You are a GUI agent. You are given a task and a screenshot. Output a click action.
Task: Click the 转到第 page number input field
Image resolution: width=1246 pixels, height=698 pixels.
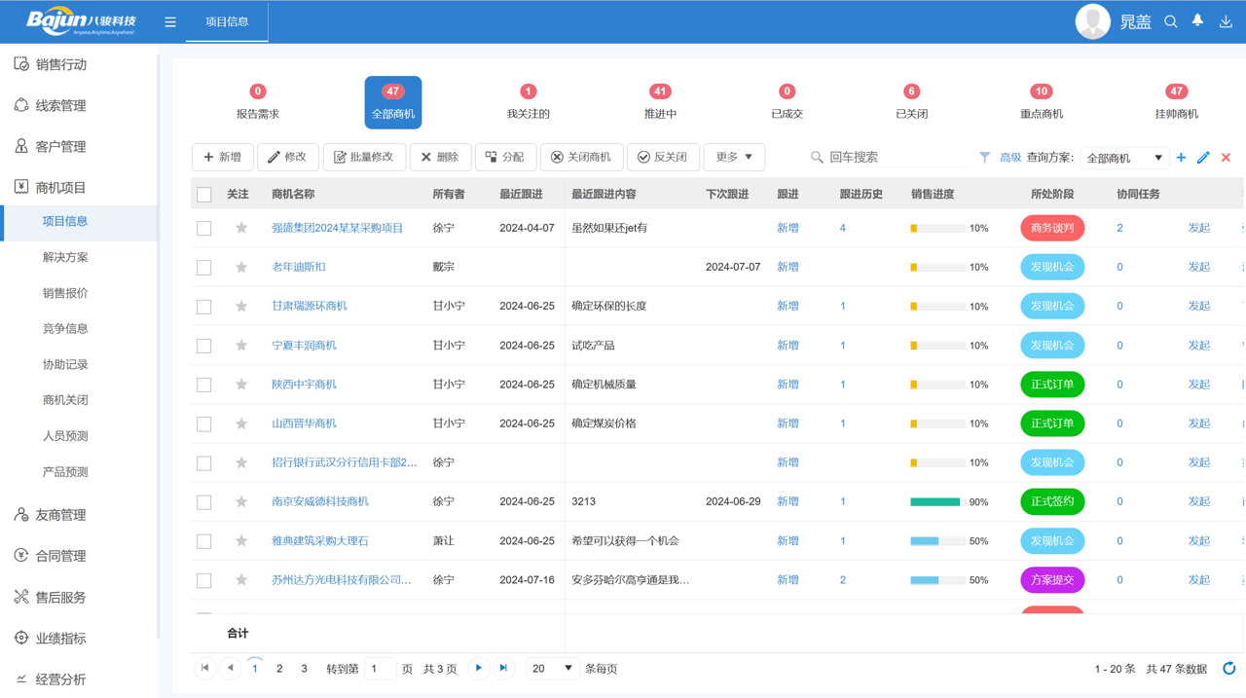(381, 669)
